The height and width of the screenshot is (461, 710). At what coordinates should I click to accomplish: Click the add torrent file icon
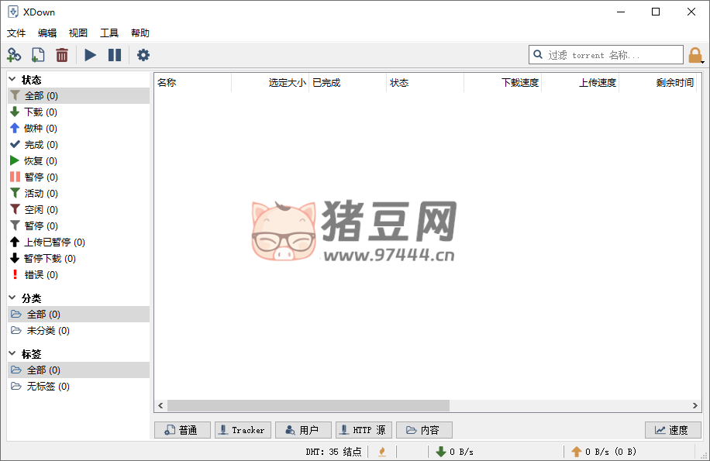point(38,55)
